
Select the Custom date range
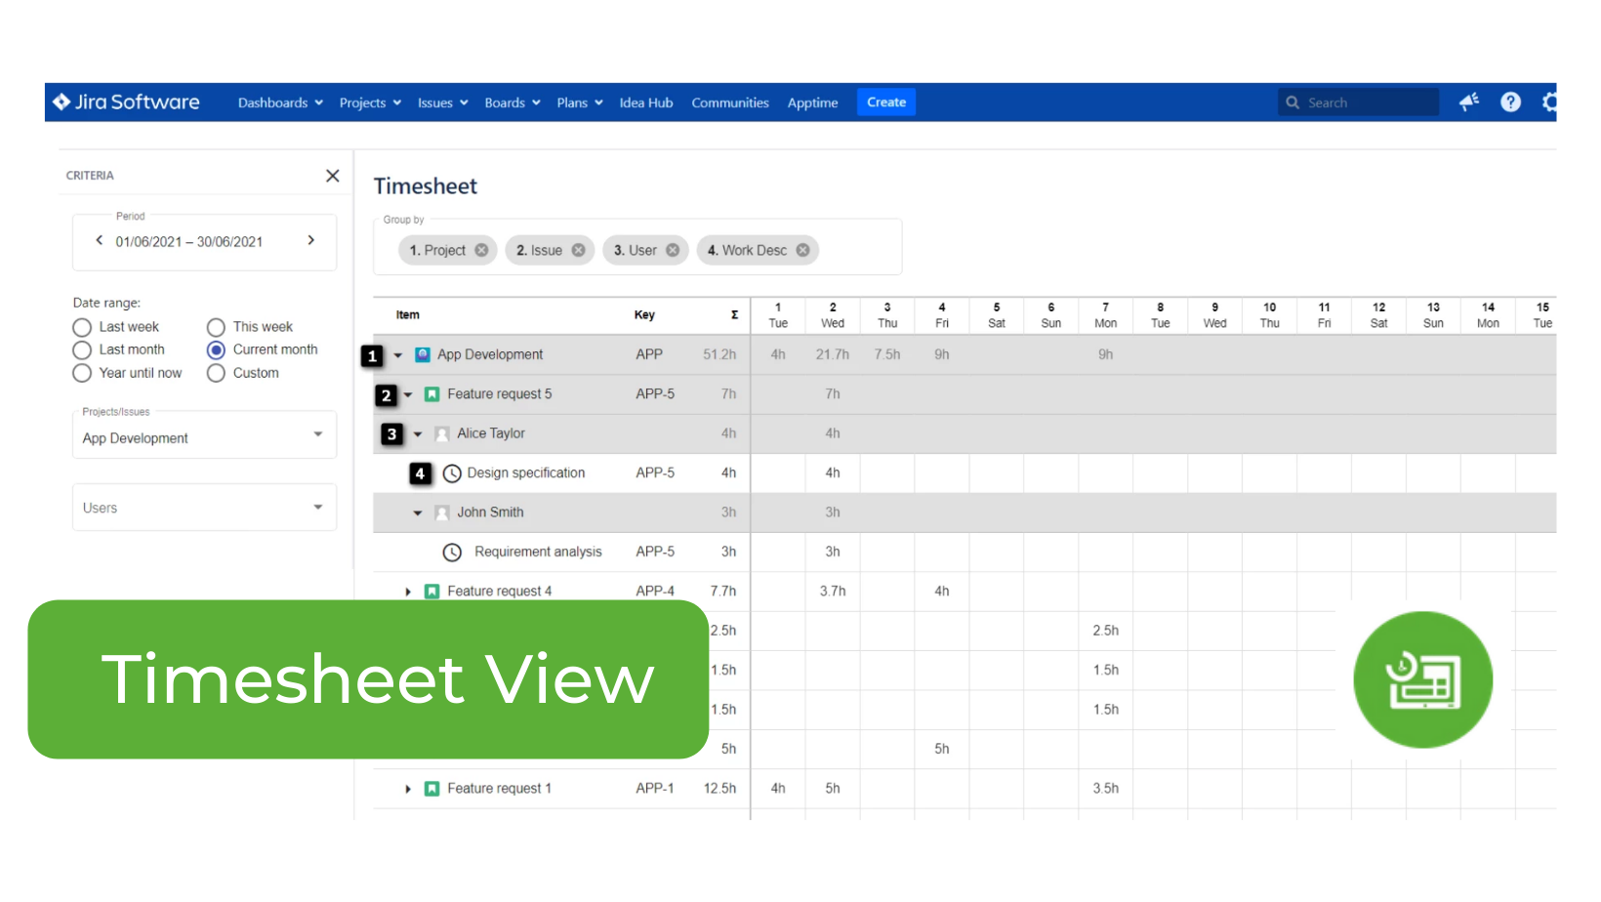pos(216,373)
